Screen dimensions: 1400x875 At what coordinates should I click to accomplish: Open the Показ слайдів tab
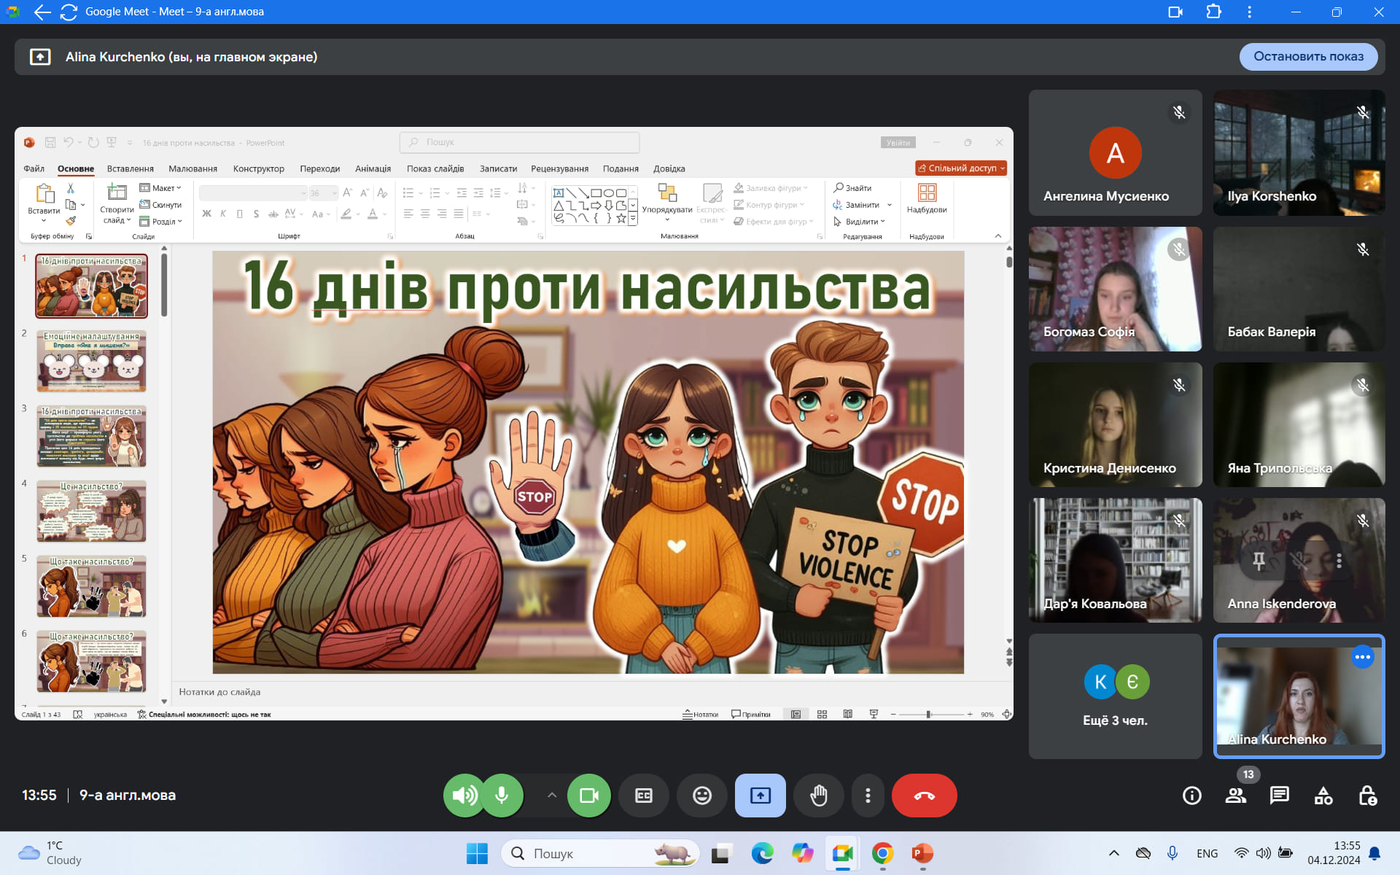[435, 168]
